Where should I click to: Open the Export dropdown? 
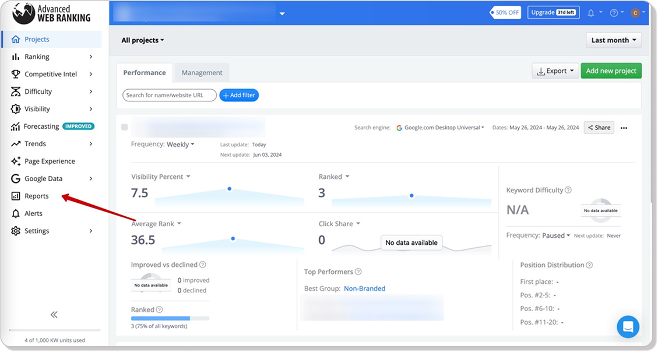(x=555, y=71)
